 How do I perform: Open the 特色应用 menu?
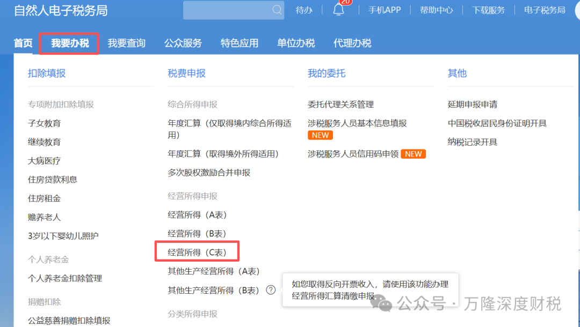pos(240,43)
